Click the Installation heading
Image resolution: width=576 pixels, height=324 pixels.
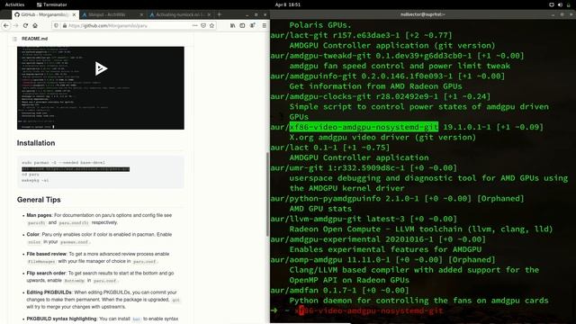[x=36, y=143]
